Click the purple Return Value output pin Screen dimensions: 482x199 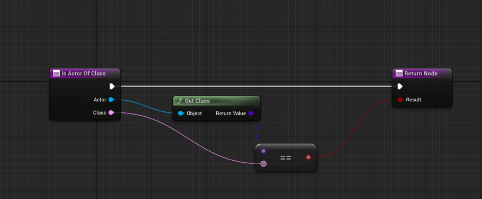pyautogui.click(x=251, y=113)
